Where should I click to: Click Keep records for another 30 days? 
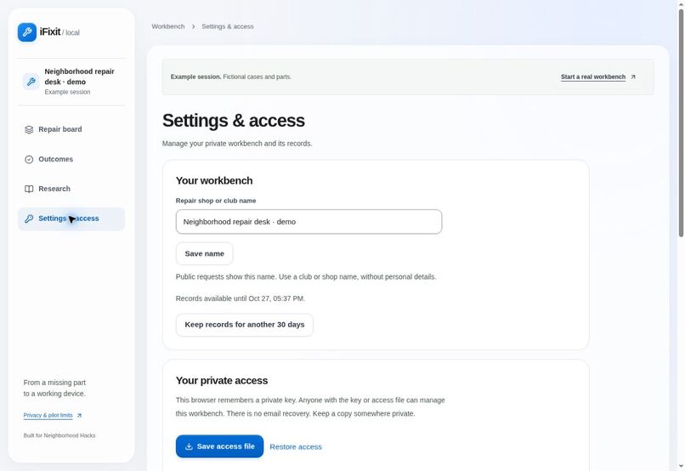coord(245,325)
